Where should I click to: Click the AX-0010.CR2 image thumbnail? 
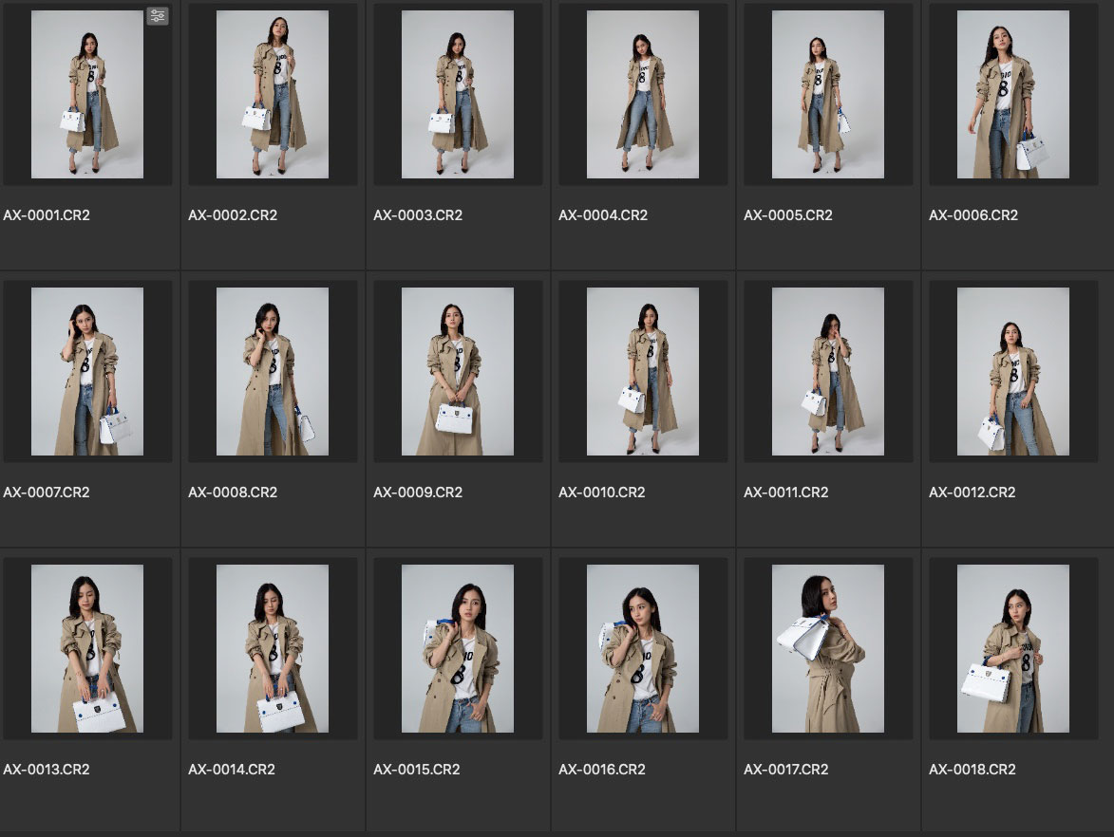(643, 372)
